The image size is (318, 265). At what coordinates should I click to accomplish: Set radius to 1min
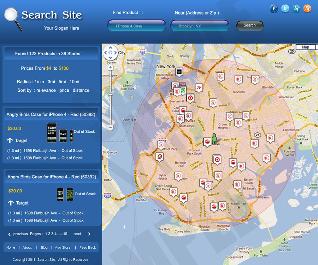[39, 82]
